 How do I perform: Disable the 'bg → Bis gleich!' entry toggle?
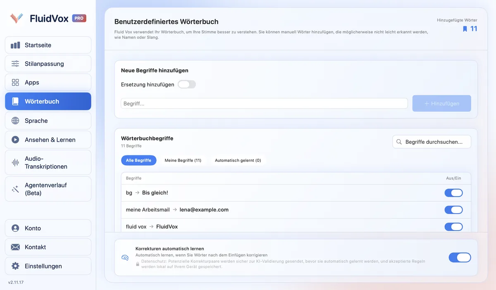(x=453, y=193)
